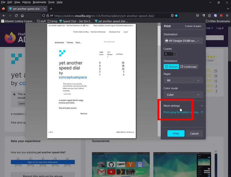231x177 pixels.
Task: Open the Tools menu
Action: (51, 2)
